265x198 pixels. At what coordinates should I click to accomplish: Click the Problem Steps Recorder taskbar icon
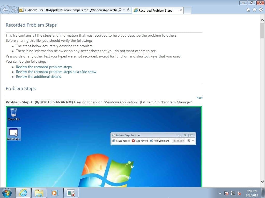pos(71,193)
